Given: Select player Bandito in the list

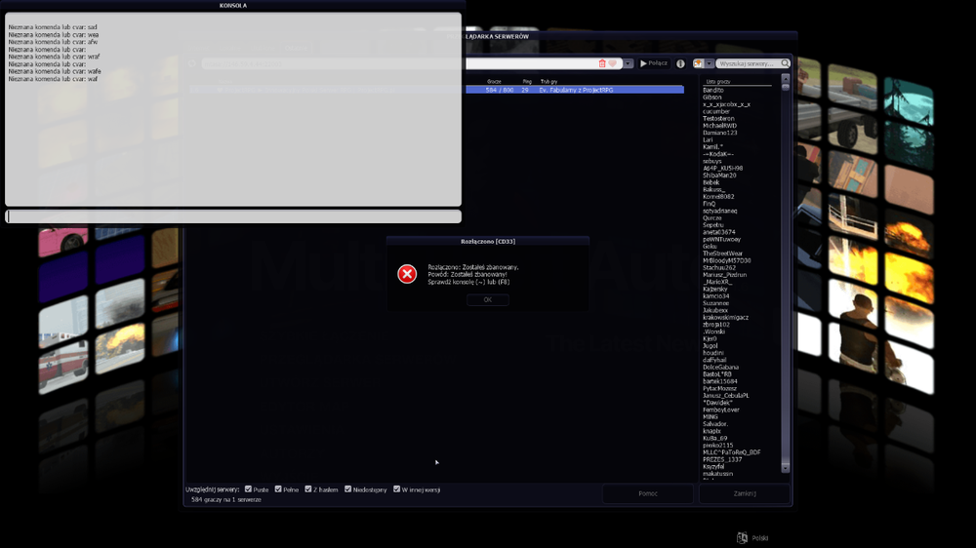Looking at the screenshot, I should pos(713,90).
